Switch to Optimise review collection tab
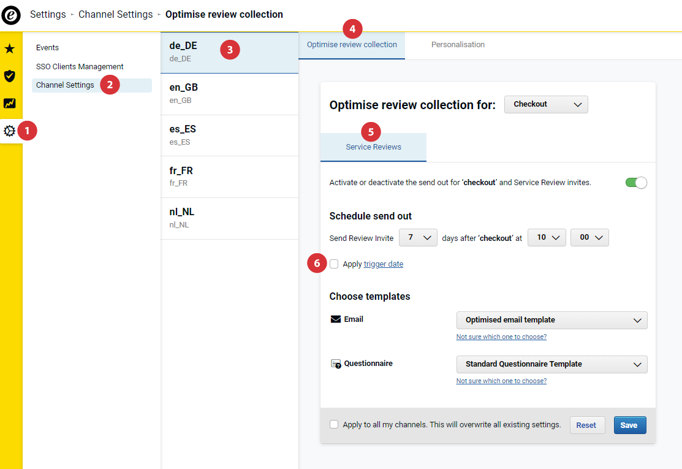This screenshot has height=469, width=682. click(352, 45)
